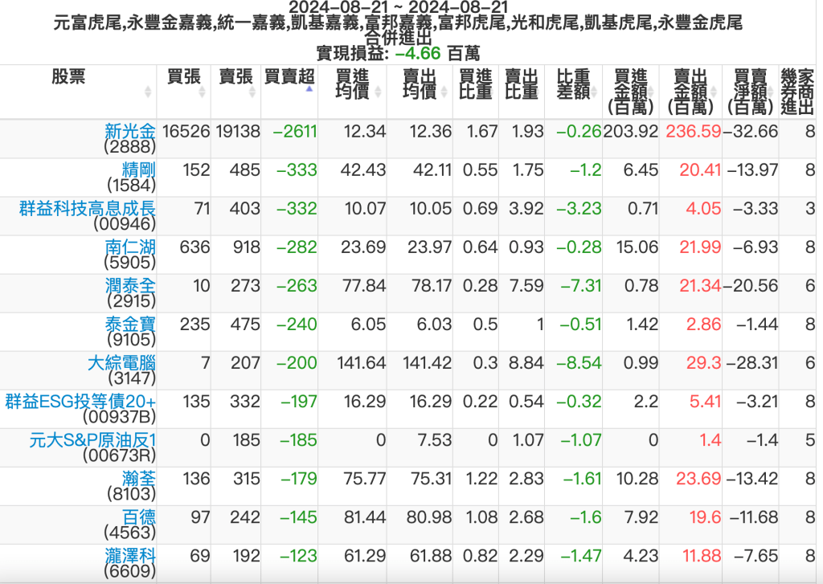Open the 新光金 stock link

[x=130, y=131]
